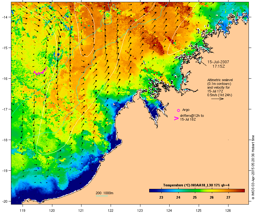Select the '17:15Z' time text
The height and width of the screenshot is (213, 257).
coord(218,66)
